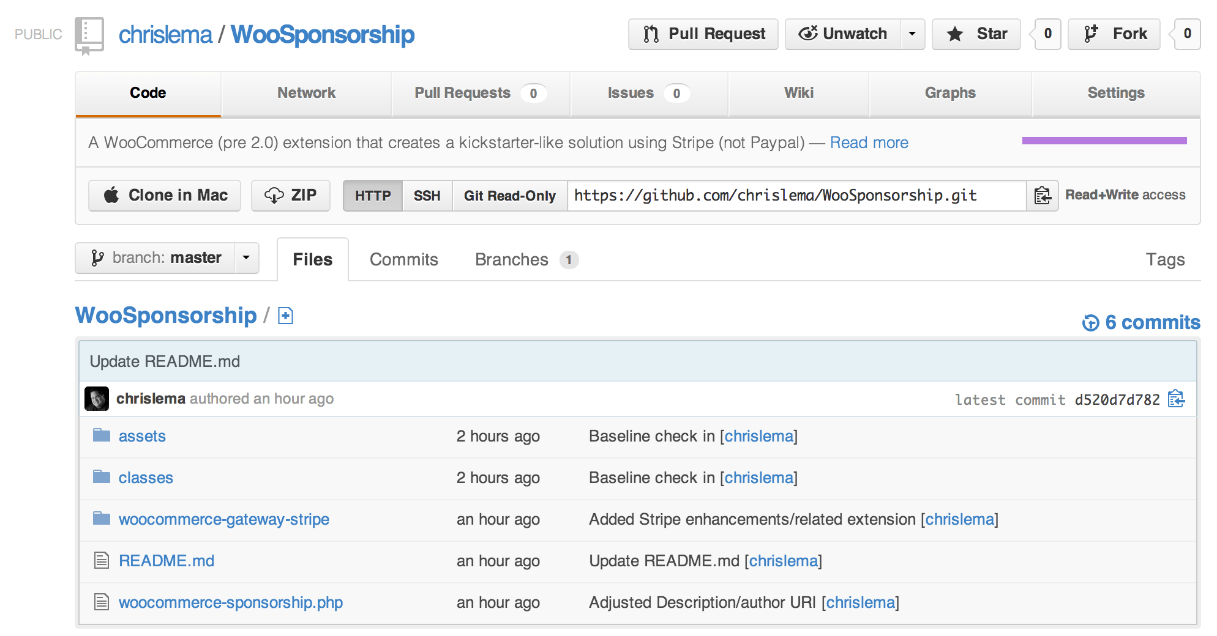This screenshot has height=636, width=1217.
Task: Select the SSH protocol toggle
Action: tap(427, 195)
